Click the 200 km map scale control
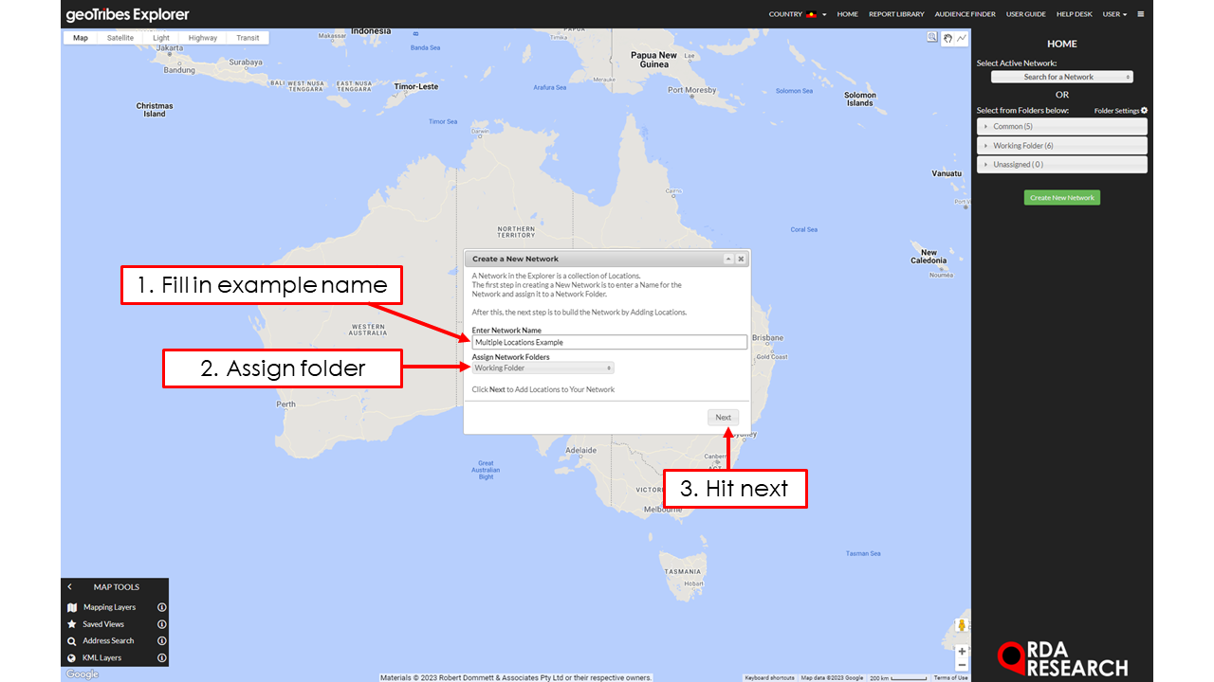The height and width of the screenshot is (682, 1214). pyautogui.click(x=898, y=677)
